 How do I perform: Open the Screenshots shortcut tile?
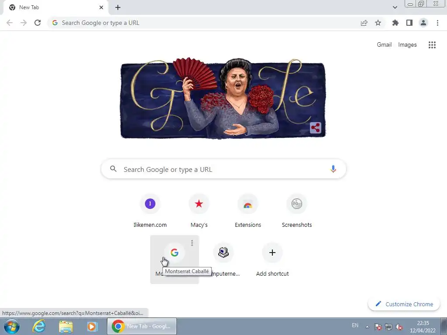[x=297, y=211]
